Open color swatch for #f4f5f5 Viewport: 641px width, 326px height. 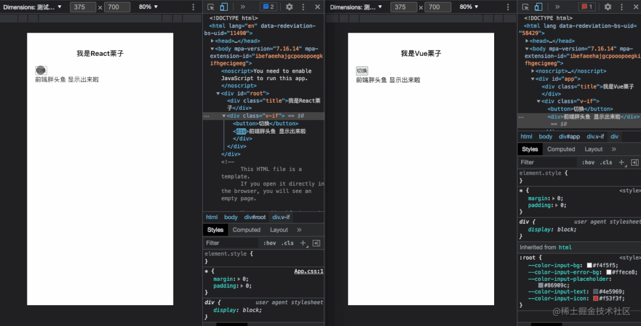[x=589, y=265]
